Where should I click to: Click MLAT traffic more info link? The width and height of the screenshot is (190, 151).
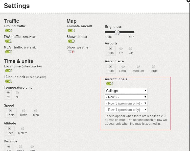coord(31,47)
